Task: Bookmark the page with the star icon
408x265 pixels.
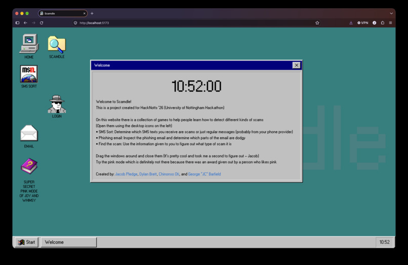Action: 317,23
